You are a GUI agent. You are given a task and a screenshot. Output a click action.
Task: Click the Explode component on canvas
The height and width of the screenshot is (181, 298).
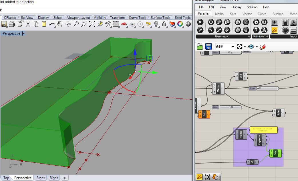click(260, 140)
